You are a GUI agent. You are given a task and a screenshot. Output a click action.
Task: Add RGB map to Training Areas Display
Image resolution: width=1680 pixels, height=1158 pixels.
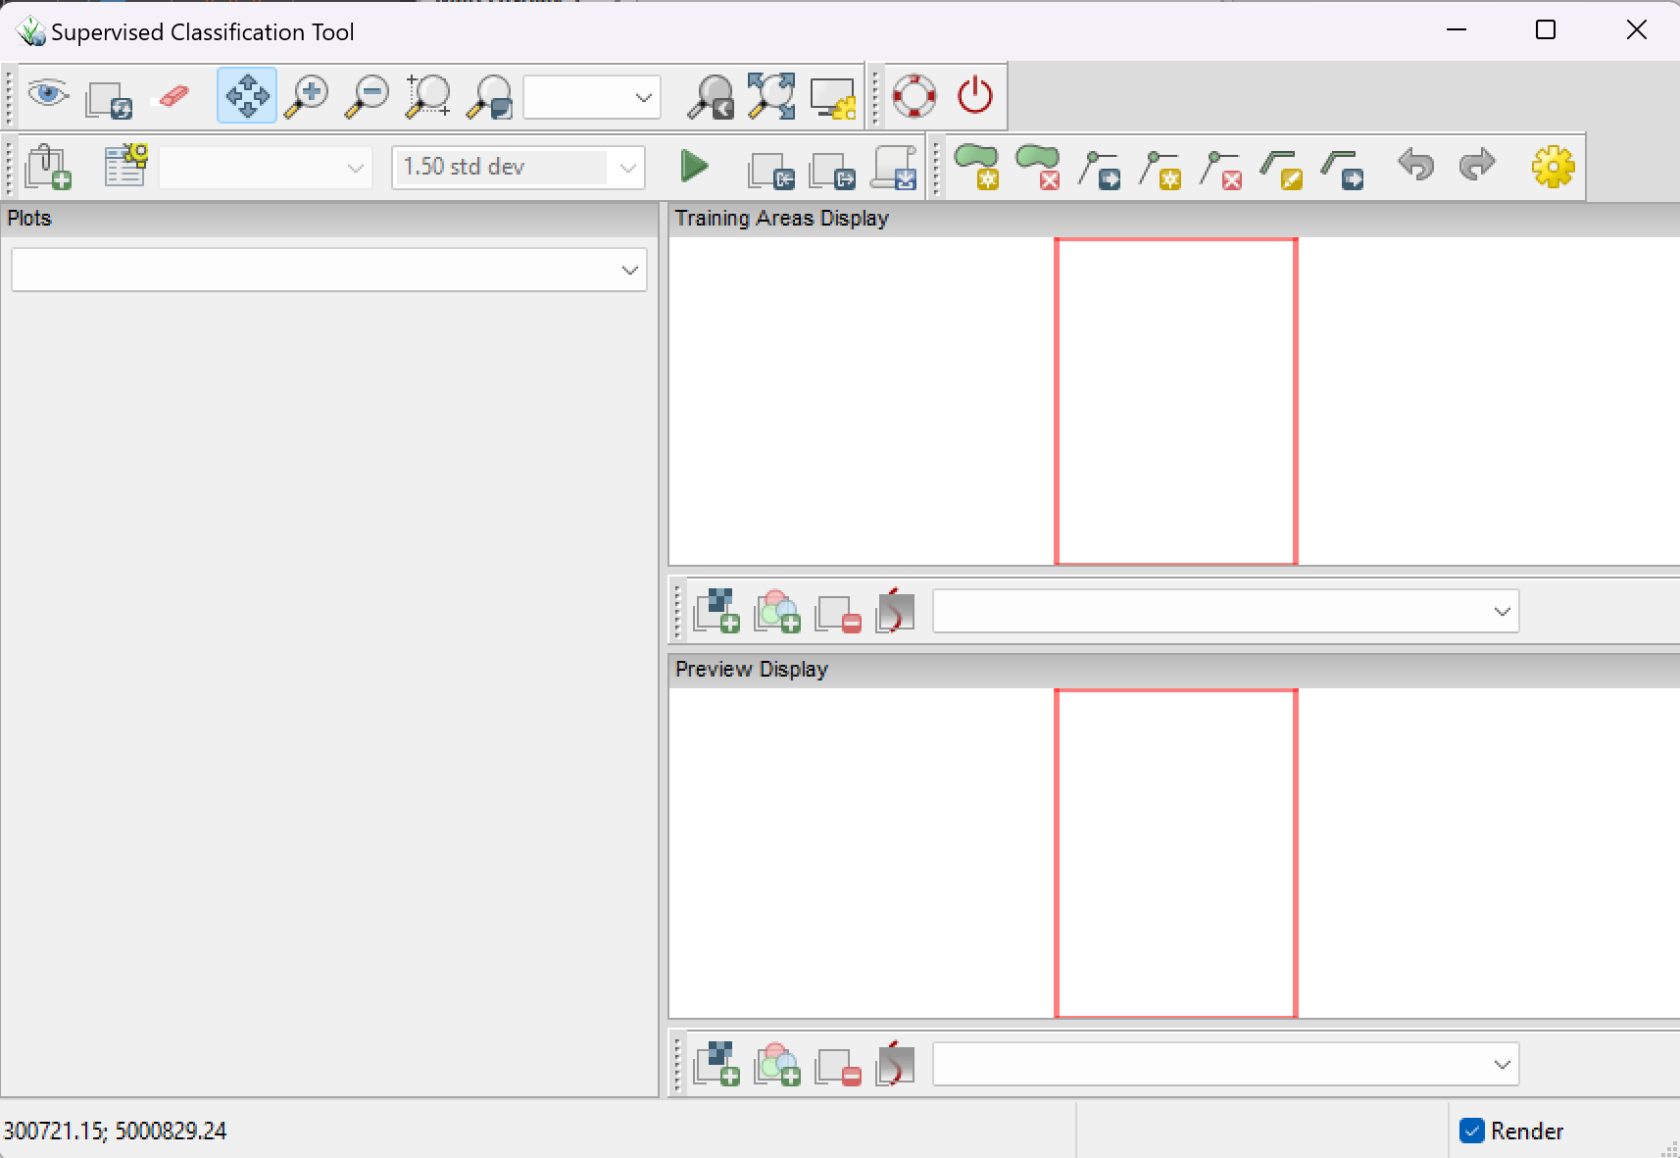tap(777, 611)
